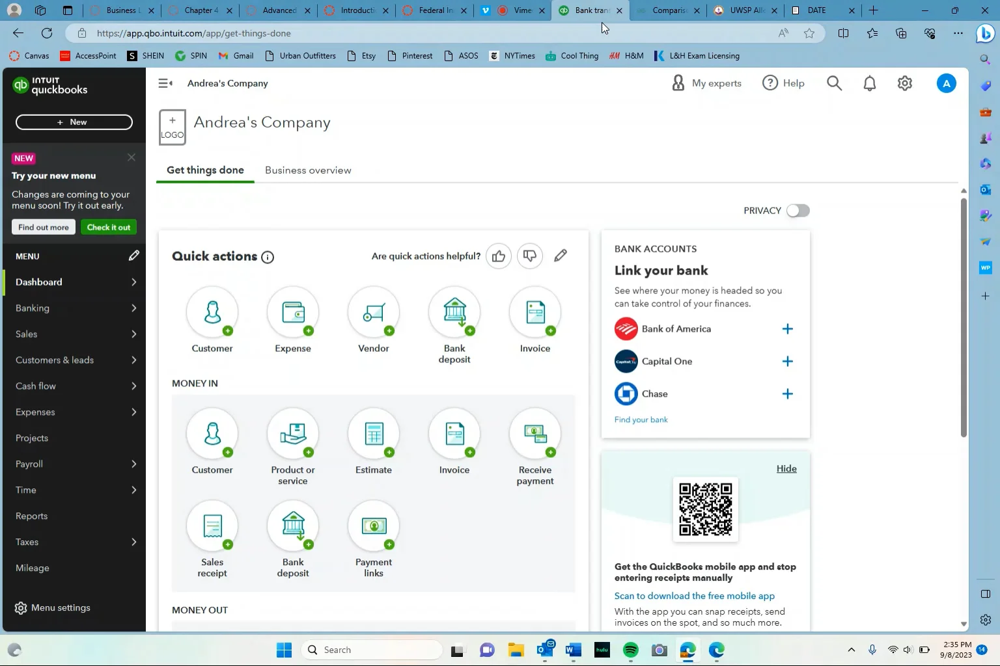This screenshot has width=1000, height=666.
Task: Switch to the Business overview tab
Action: [308, 170]
